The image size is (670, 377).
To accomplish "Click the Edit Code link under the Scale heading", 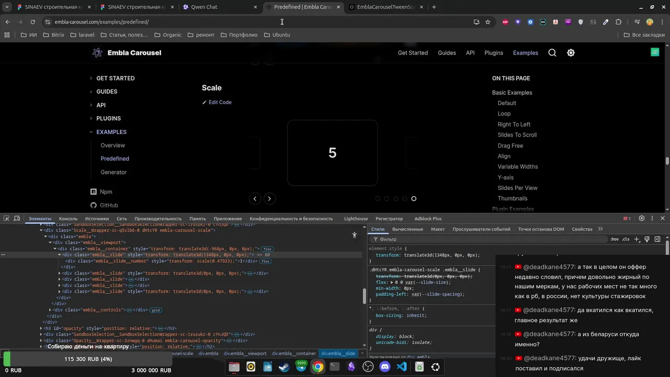I will click(x=217, y=102).
